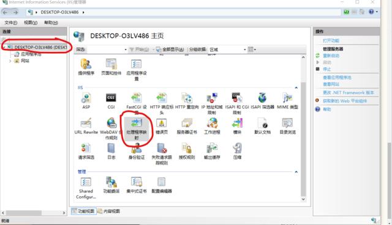Open the 筛选 filter dropdown arrow
The width and height of the screenshot is (392, 225).
pos(126,50)
